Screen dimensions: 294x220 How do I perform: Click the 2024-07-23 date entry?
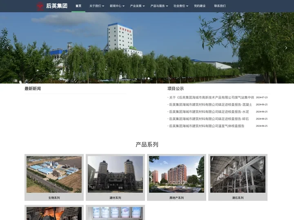262,97
